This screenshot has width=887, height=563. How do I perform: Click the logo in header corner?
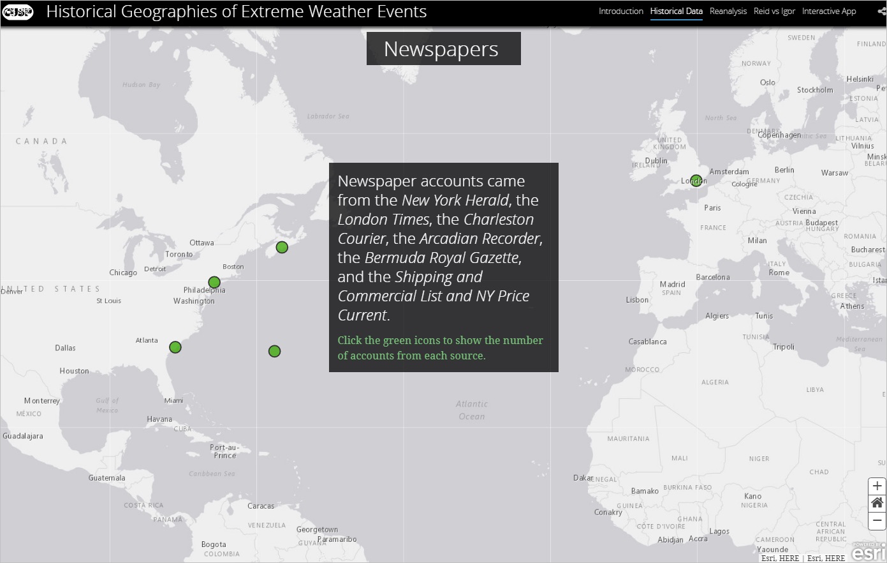[x=18, y=11]
